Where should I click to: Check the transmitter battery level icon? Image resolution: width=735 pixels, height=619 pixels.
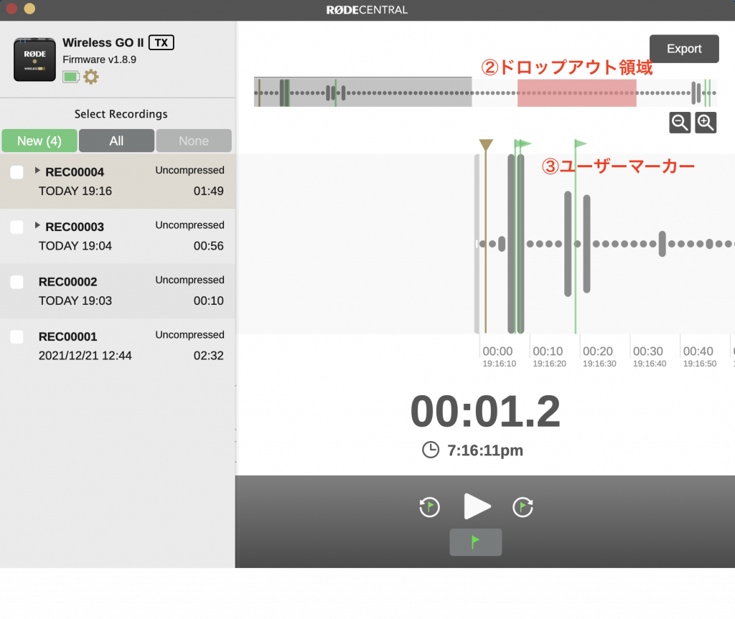tap(71, 77)
